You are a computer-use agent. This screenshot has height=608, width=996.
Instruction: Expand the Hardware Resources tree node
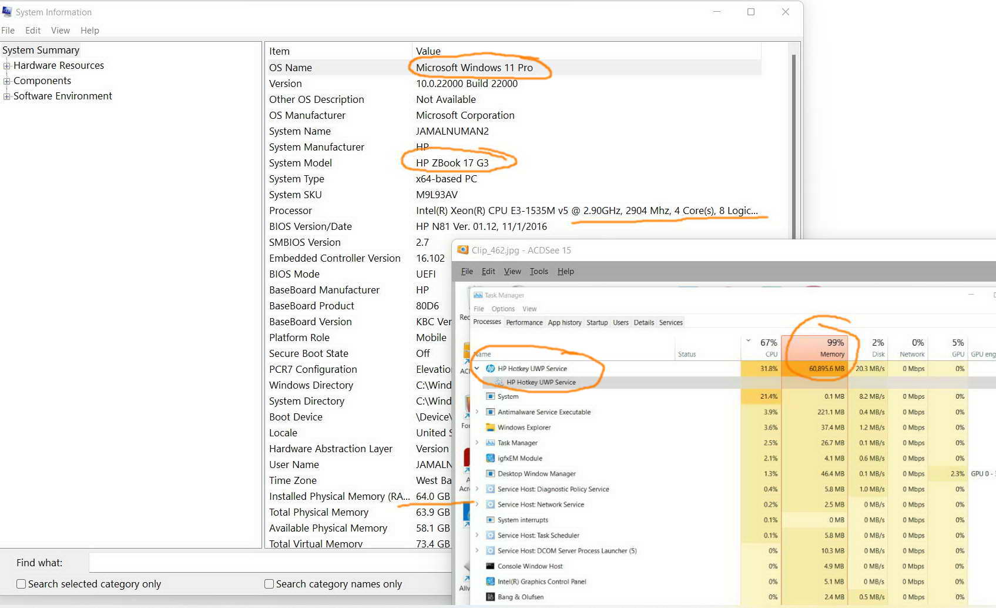click(x=7, y=66)
